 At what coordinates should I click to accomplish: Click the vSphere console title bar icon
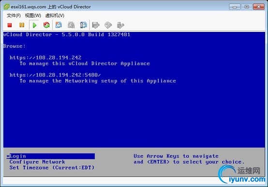[6, 7]
